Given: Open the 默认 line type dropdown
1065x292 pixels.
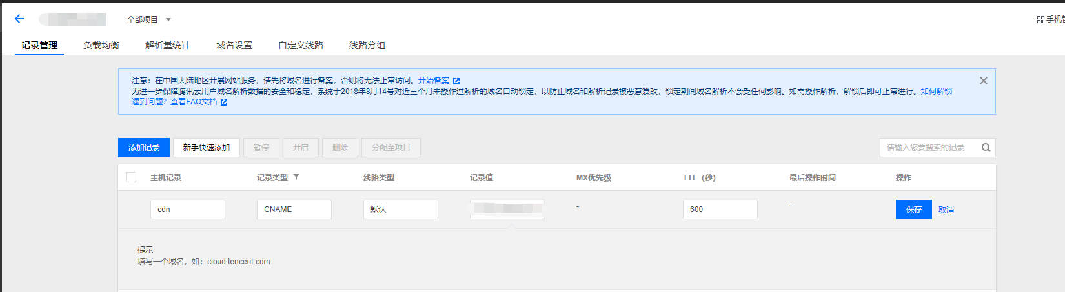Looking at the screenshot, I should (401, 209).
